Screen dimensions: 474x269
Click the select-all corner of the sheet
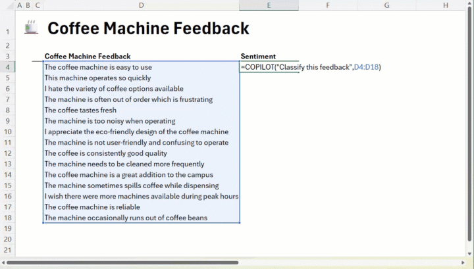(7, 5)
